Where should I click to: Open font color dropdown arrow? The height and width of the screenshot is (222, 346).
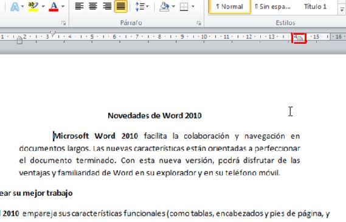pos(63,7)
